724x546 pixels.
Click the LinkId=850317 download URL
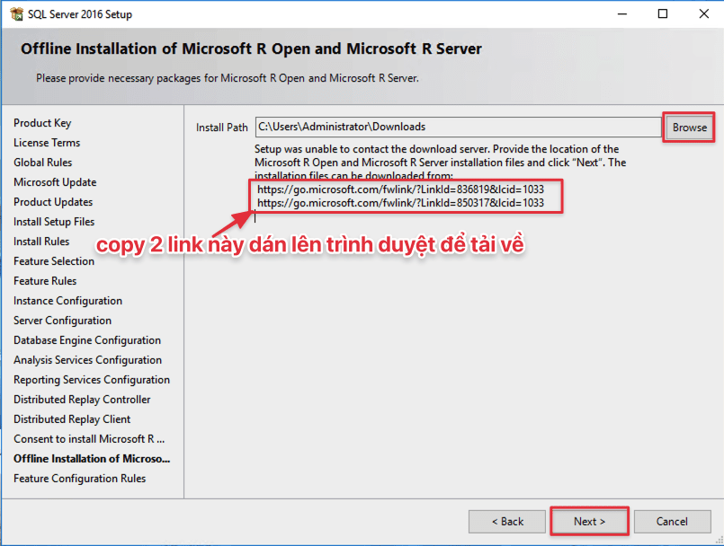(x=400, y=203)
